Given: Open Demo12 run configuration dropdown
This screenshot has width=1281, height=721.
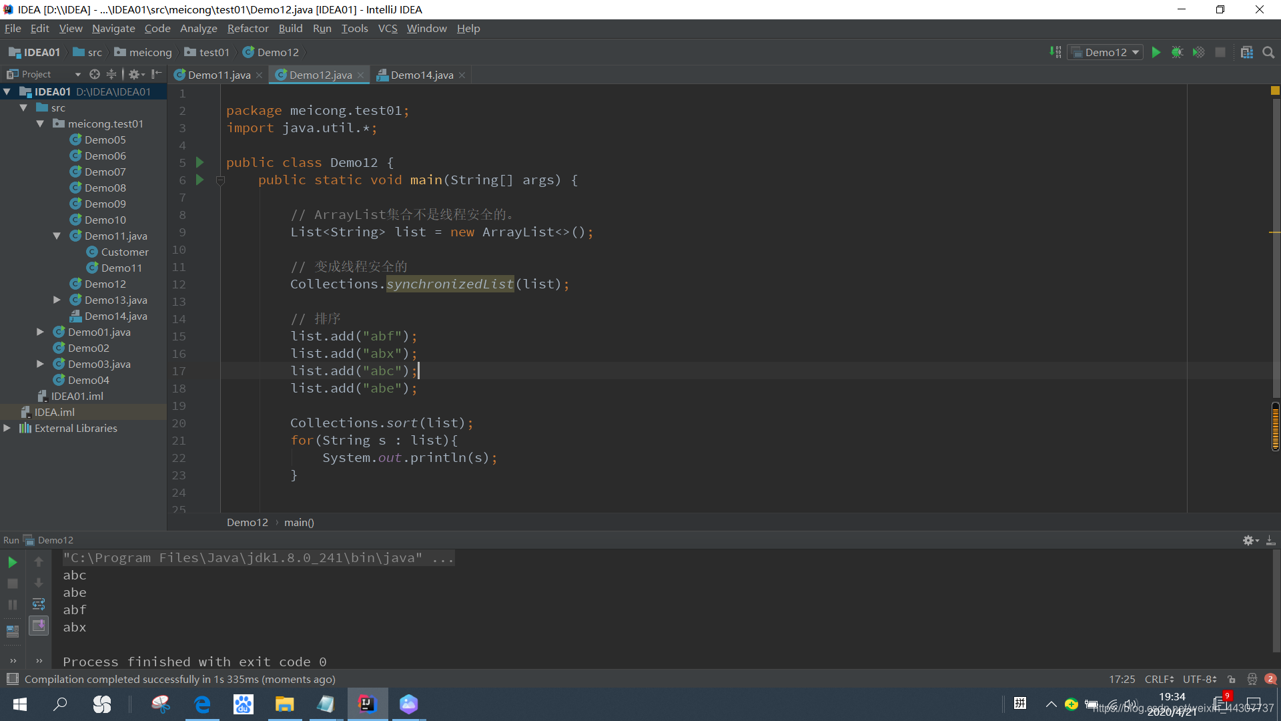Looking at the screenshot, I should (x=1106, y=52).
